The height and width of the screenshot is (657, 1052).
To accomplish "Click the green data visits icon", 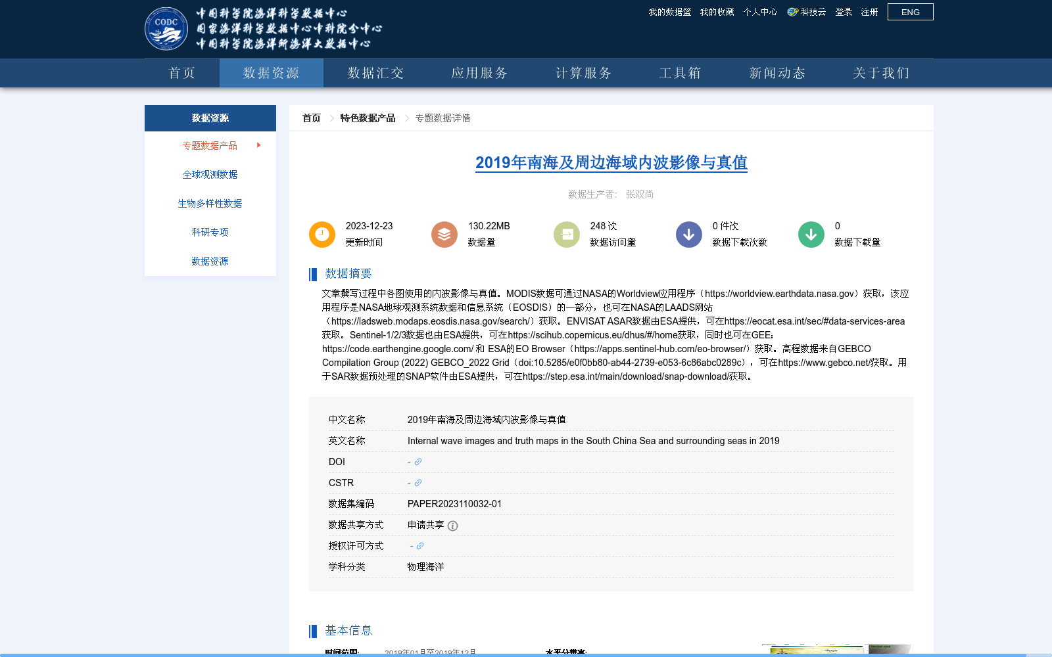I will 567,235.
